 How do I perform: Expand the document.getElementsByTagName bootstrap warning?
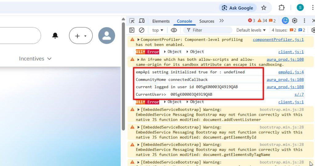(138, 145)
